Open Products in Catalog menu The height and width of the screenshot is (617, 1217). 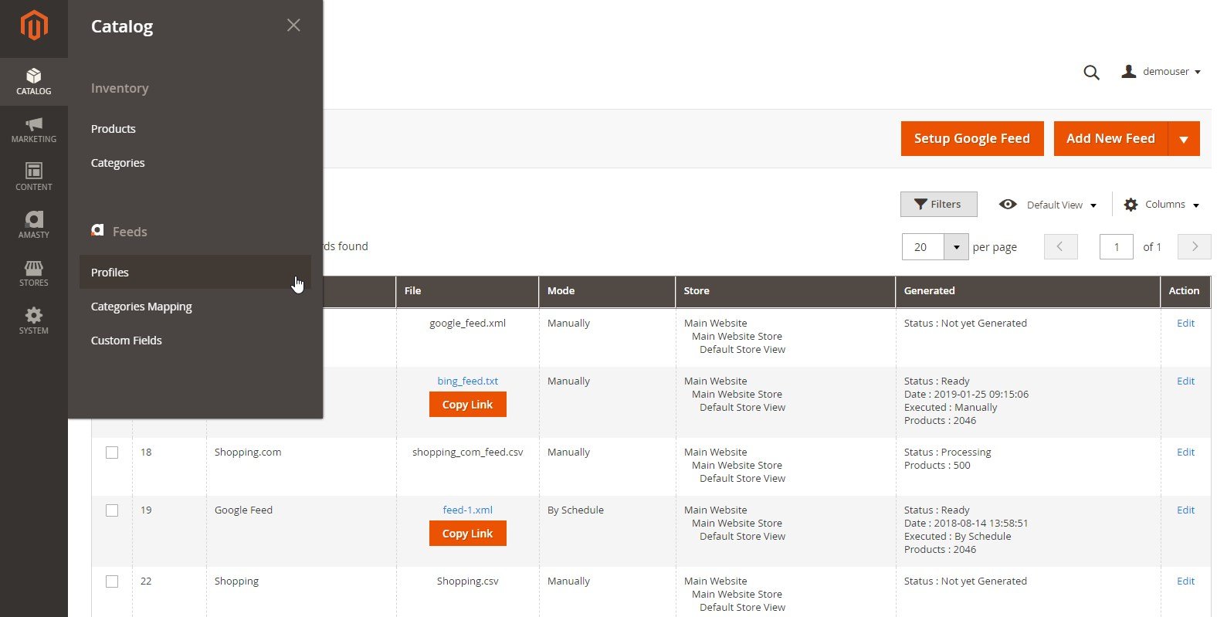click(x=114, y=129)
